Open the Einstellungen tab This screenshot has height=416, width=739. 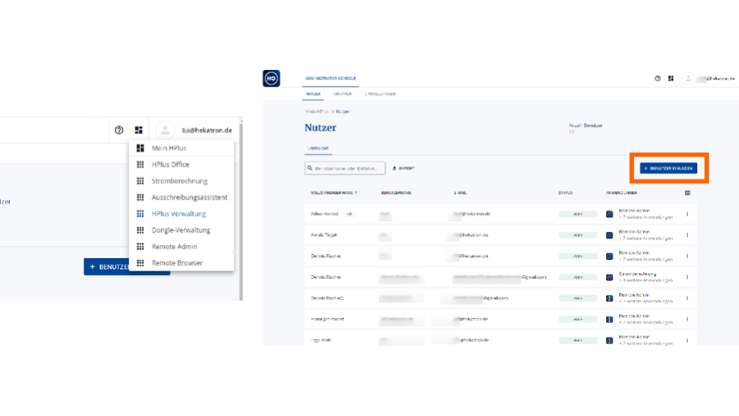click(x=382, y=95)
